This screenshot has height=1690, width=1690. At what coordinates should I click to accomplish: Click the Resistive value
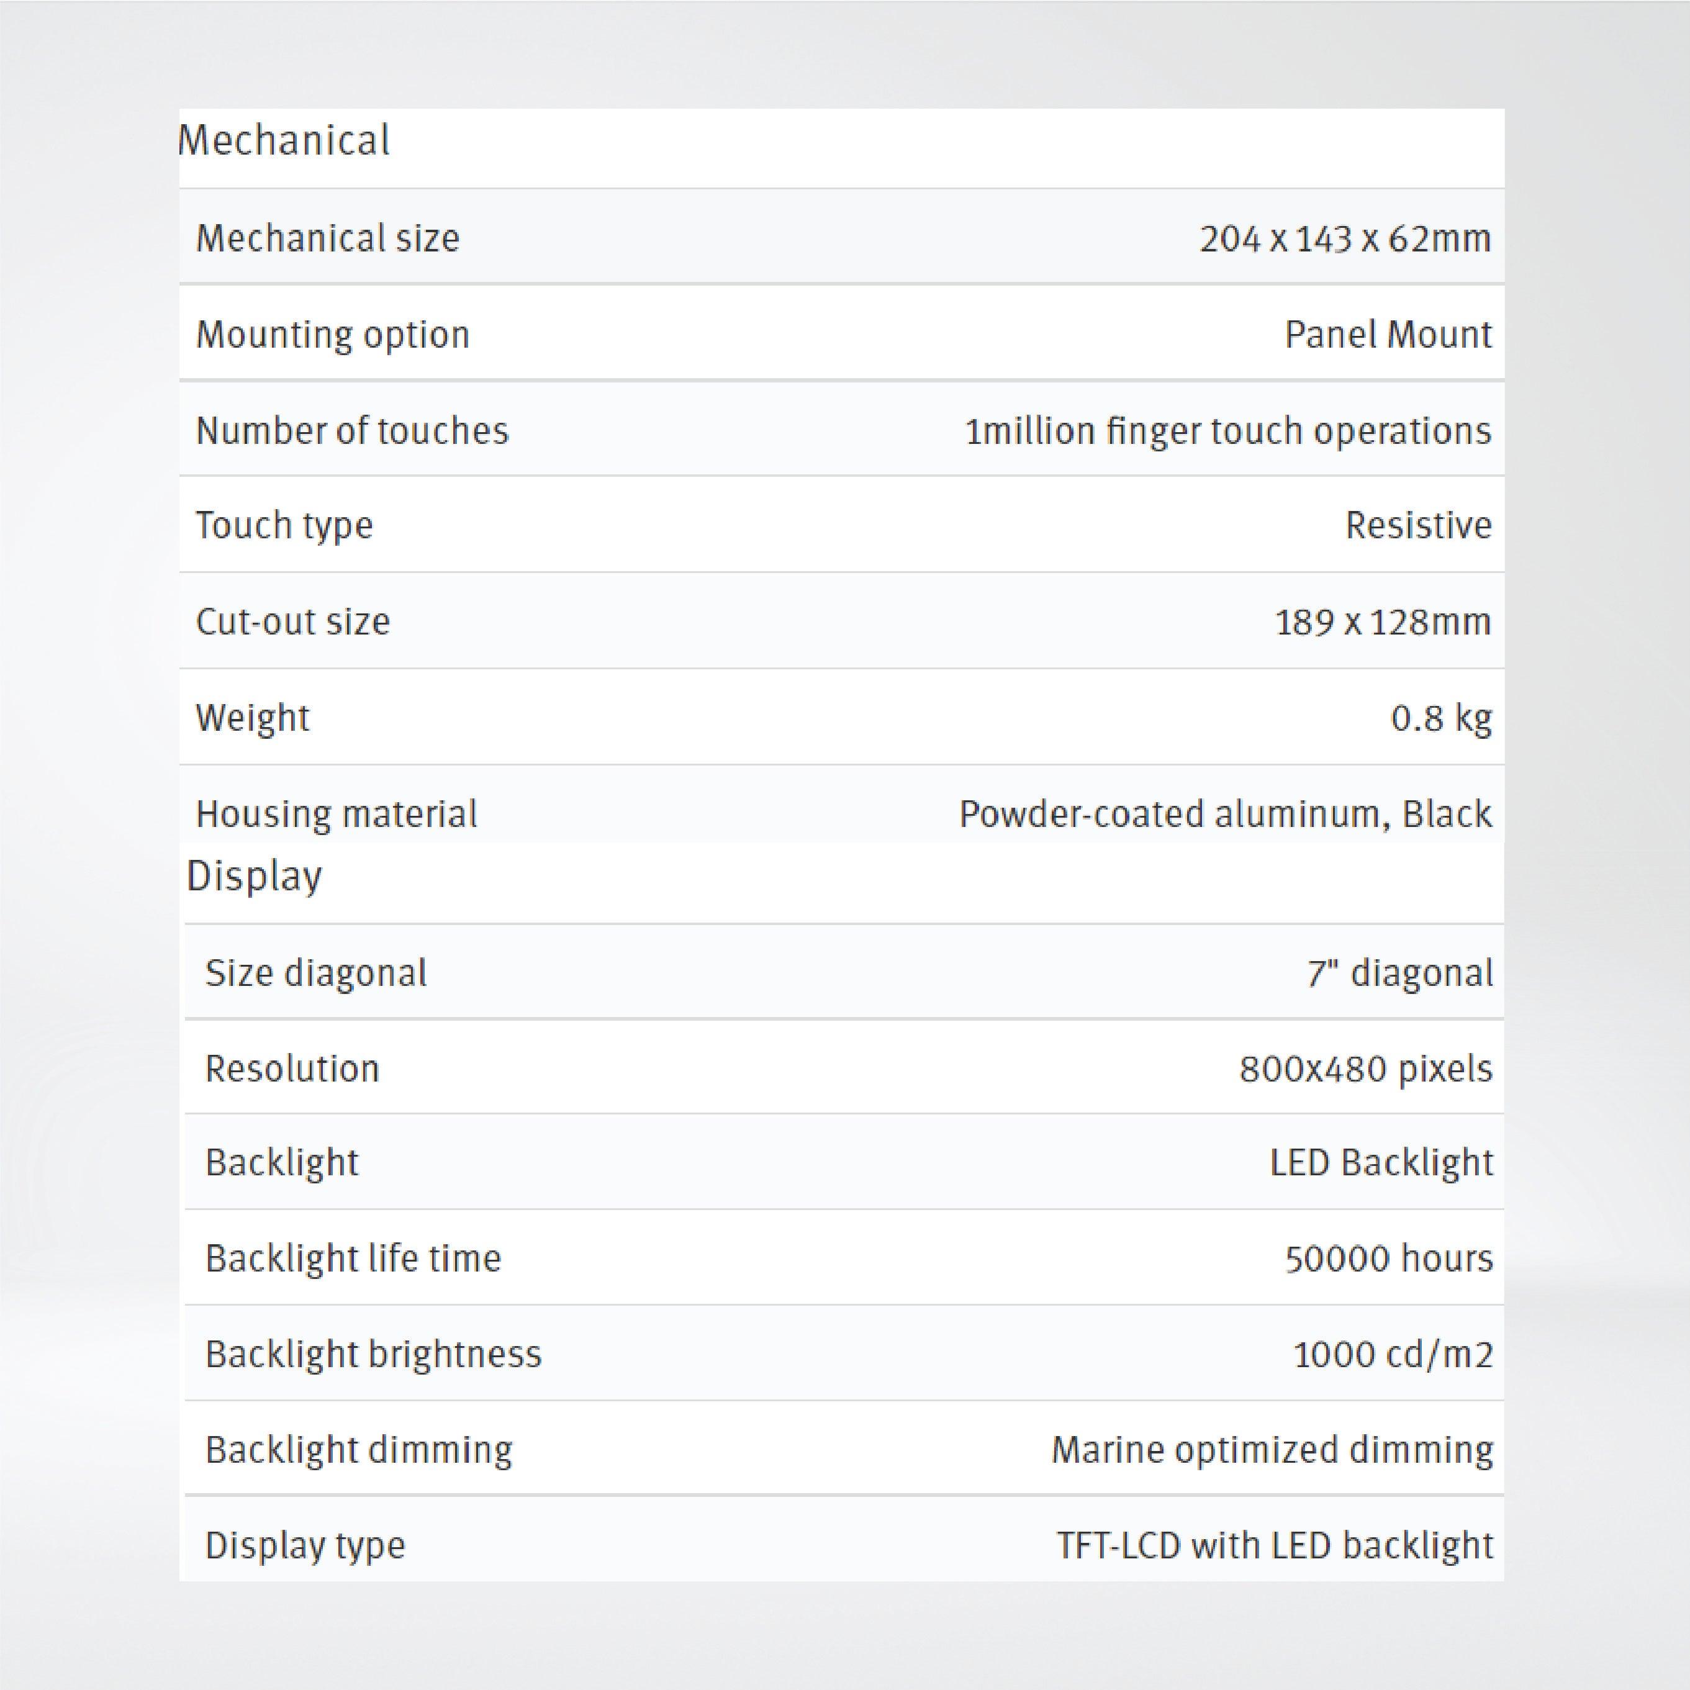1418,525
